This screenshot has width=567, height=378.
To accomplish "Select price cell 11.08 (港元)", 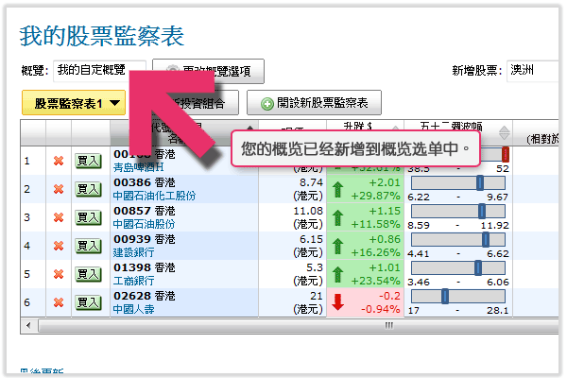I will tap(293, 217).
